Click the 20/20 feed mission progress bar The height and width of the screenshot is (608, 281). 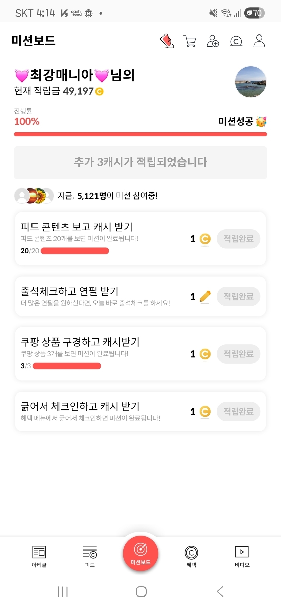coord(75,251)
